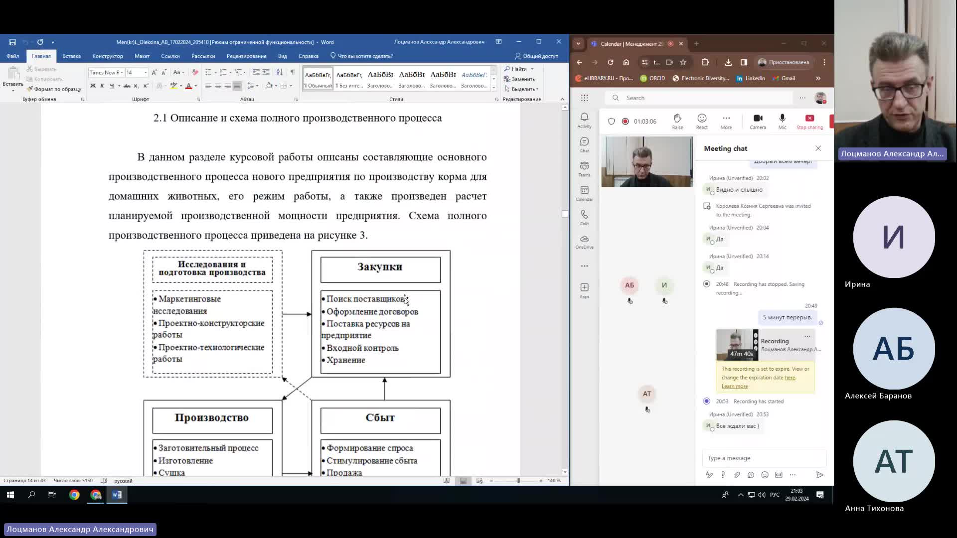957x538 pixels.
Task: Click Stop sharing in Teams
Action: click(x=809, y=121)
